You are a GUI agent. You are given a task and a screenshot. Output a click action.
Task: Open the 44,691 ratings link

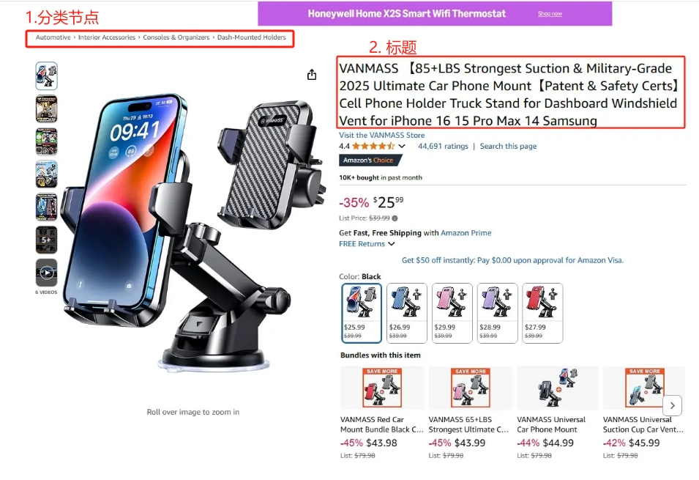pos(443,147)
